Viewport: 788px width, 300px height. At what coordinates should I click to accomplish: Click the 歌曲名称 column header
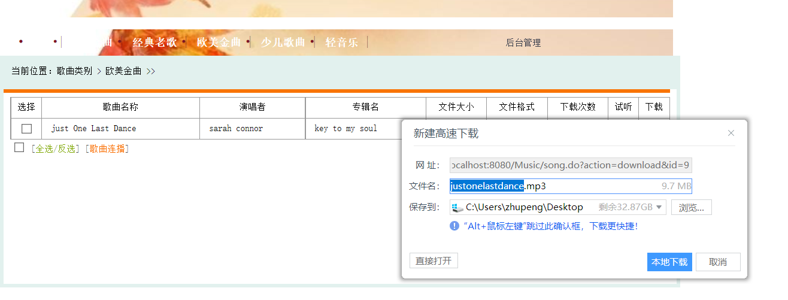tap(120, 107)
